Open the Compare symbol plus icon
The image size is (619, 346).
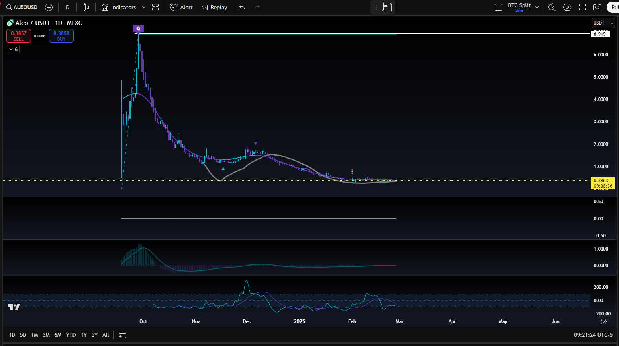49,7
